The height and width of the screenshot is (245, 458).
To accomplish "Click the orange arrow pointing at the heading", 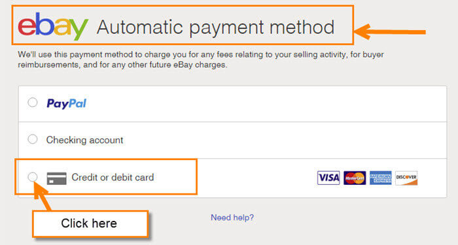I will (x=390, y=31).
